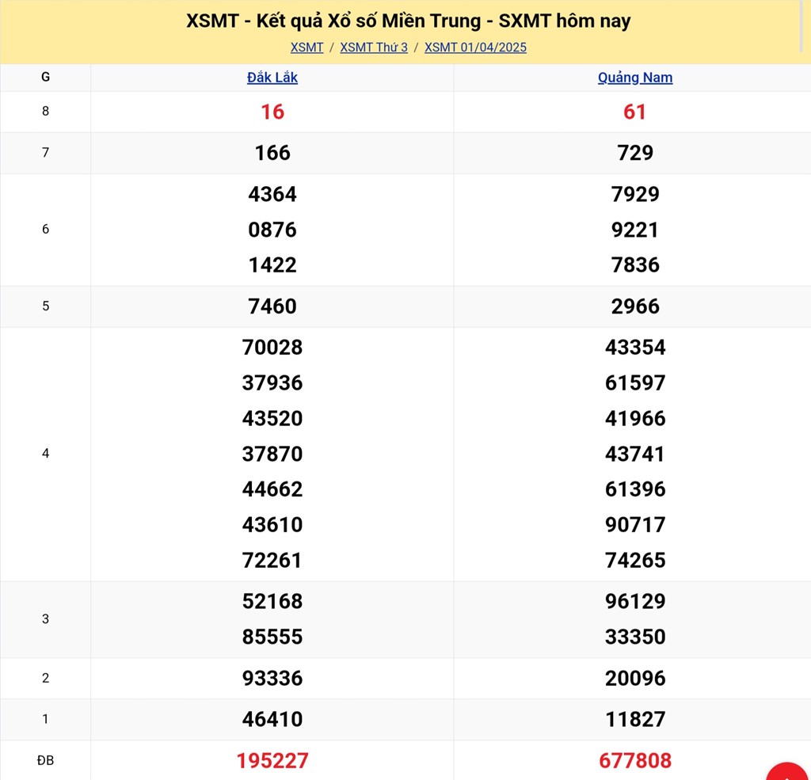Click Đắk Lắk seventh prize 166
Screen dimensions: 811x780
click(x=272, y=153)
